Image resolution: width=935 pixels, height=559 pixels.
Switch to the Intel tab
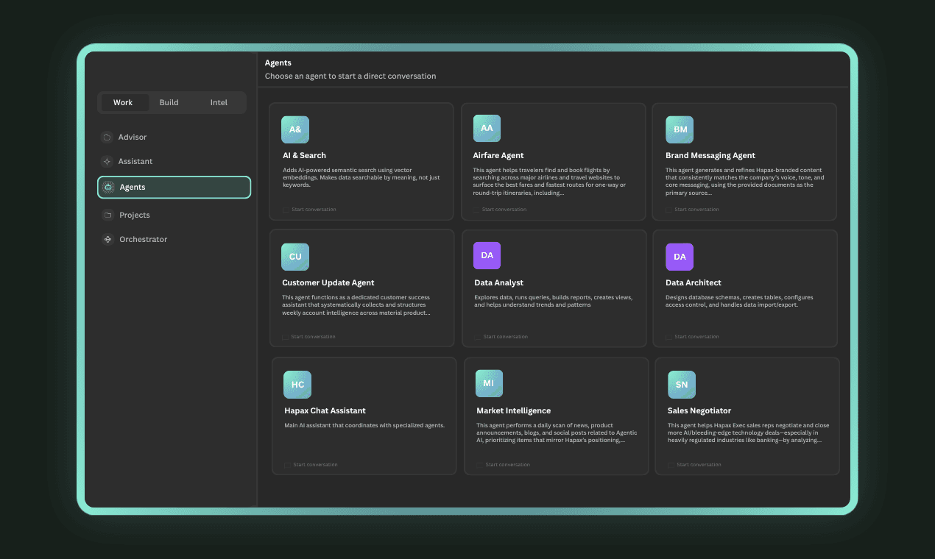[x=219, y=102]
